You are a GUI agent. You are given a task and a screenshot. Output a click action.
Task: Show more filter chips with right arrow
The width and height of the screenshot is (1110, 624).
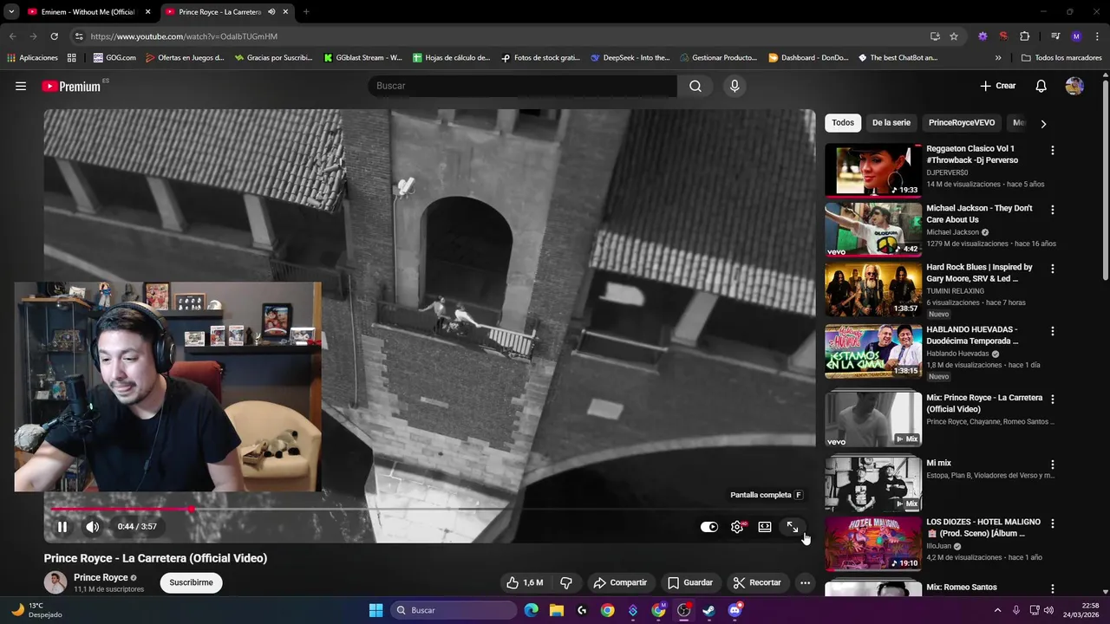coord(1043,123)
